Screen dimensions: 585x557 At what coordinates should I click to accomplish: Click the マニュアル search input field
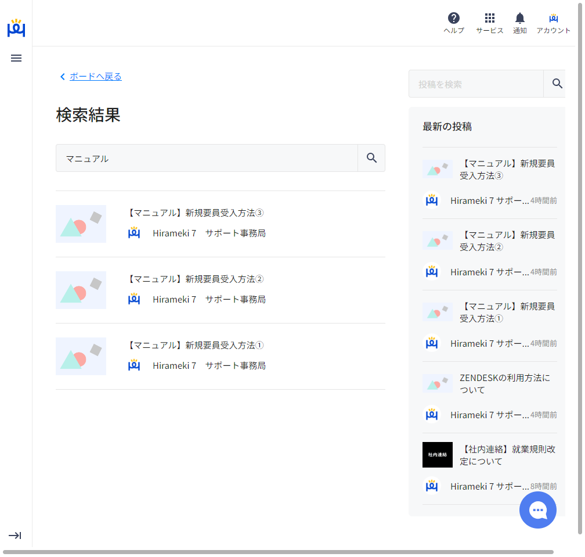coord(207,158)
